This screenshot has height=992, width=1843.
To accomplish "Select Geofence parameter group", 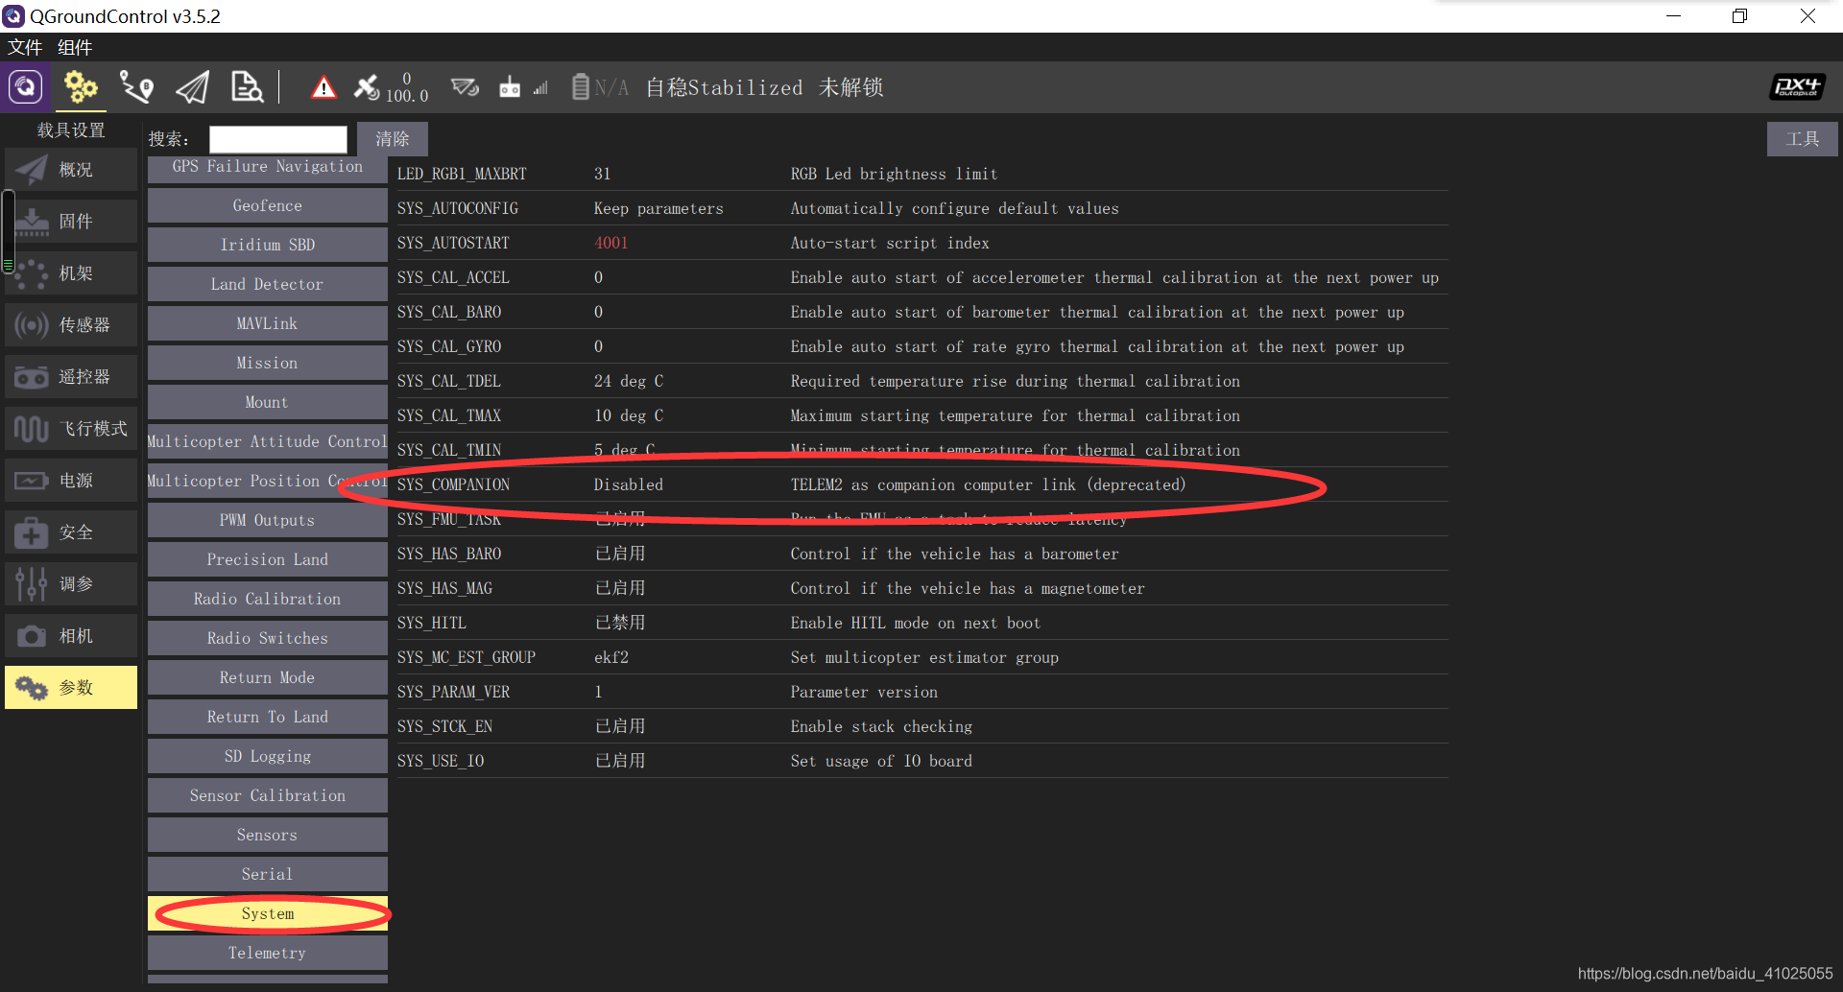I will tap(268, 205).
